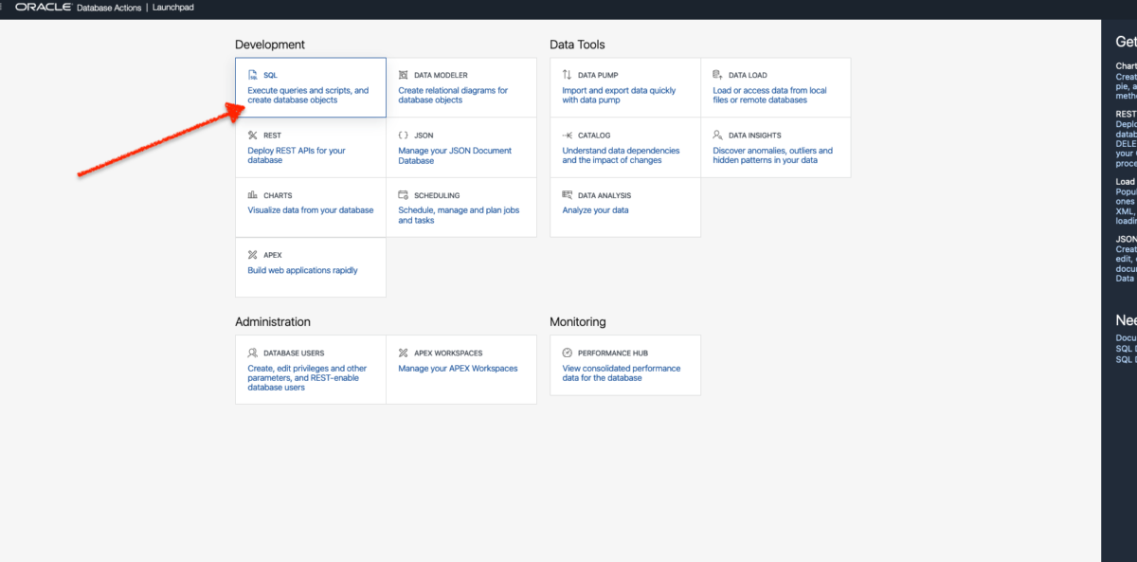This screenshot has width=1137, height=562.
Task: Click the Performance Hub icon
Action: point(567,353)
